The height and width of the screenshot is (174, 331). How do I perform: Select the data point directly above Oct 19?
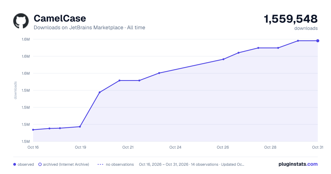click(80, 127)
